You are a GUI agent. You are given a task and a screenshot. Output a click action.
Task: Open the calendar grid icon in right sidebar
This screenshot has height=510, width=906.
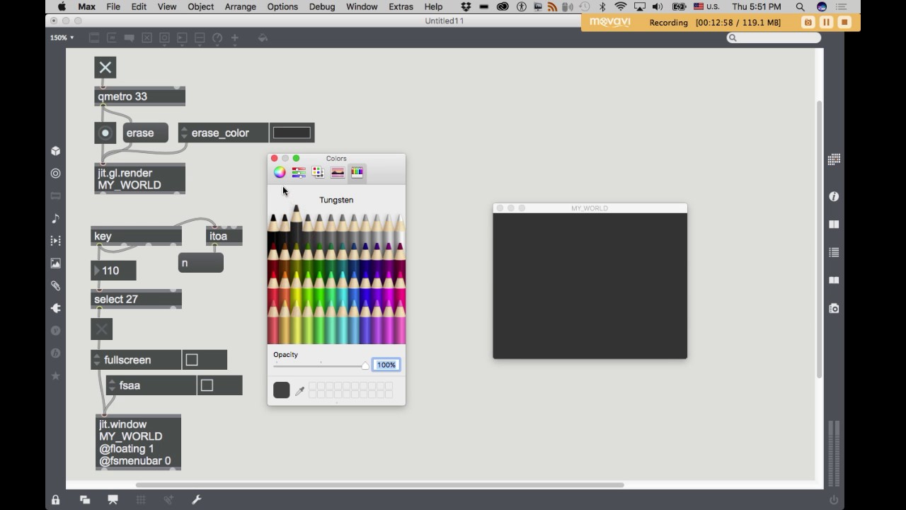[x=834, y=159]
